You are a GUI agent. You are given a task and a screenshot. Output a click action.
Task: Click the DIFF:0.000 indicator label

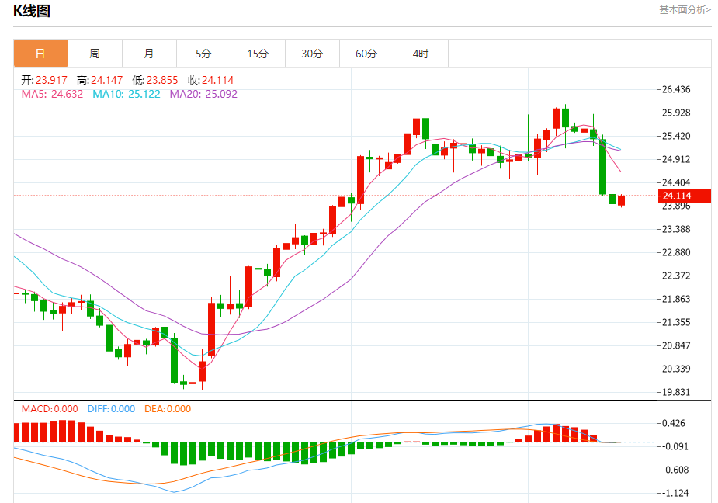pyautogui.click(x=111, y=408)
